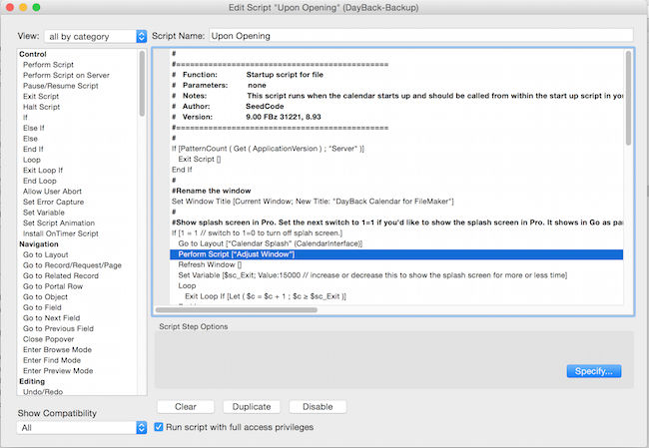Click the 'Control' category header
649x448 pixels.
tap(33, 54)
